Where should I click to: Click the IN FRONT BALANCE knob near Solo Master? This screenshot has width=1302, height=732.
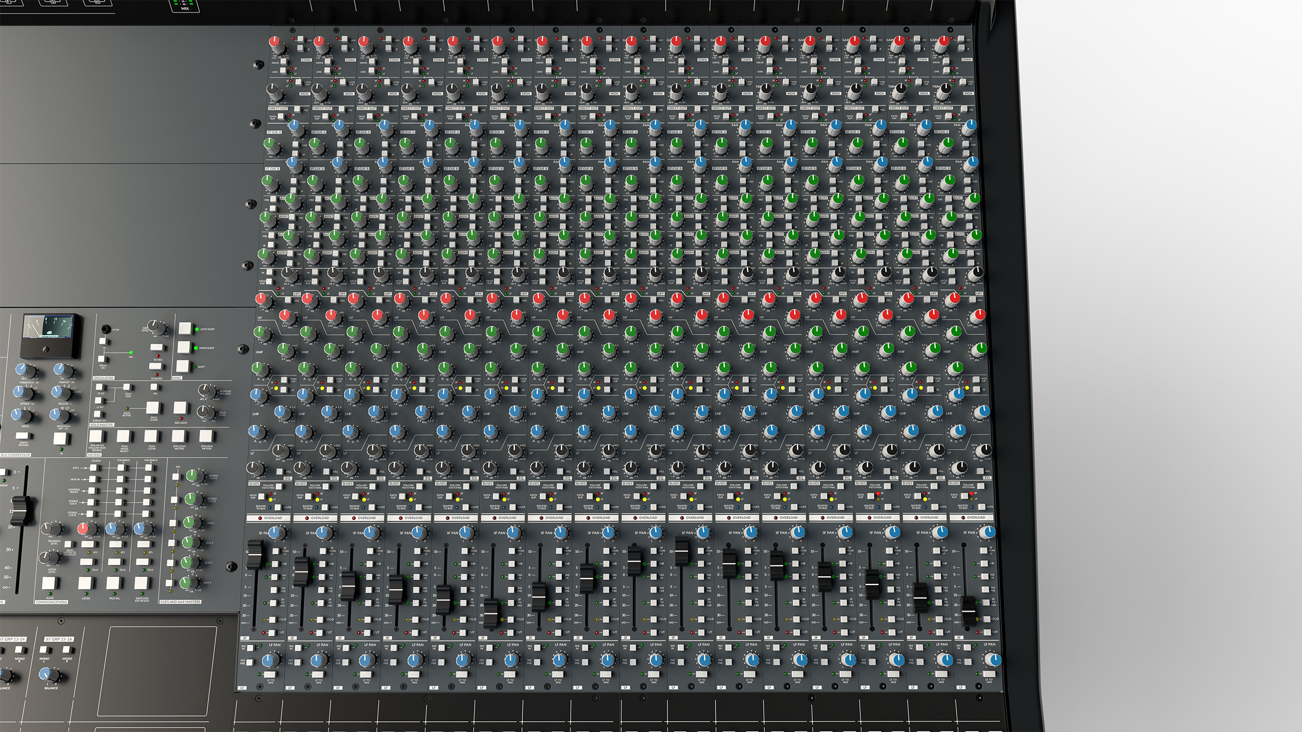point(204,390)
